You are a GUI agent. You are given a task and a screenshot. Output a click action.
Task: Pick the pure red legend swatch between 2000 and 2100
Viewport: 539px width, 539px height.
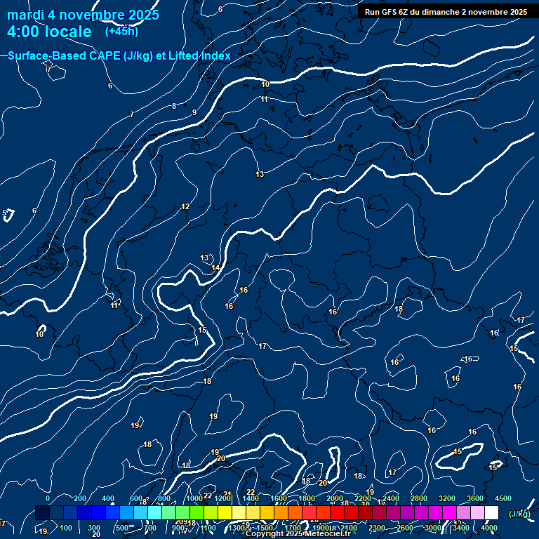(x=337, y=512)
